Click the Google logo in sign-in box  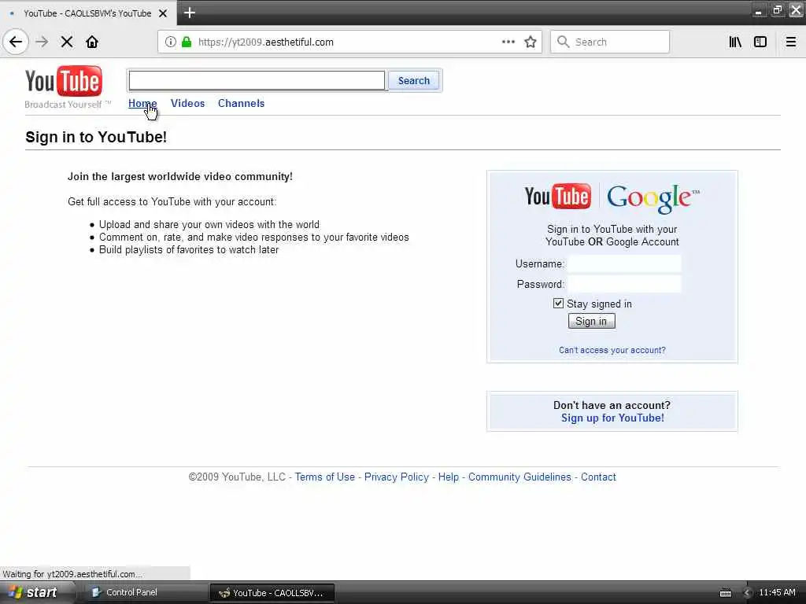click(x=653, y=198)
